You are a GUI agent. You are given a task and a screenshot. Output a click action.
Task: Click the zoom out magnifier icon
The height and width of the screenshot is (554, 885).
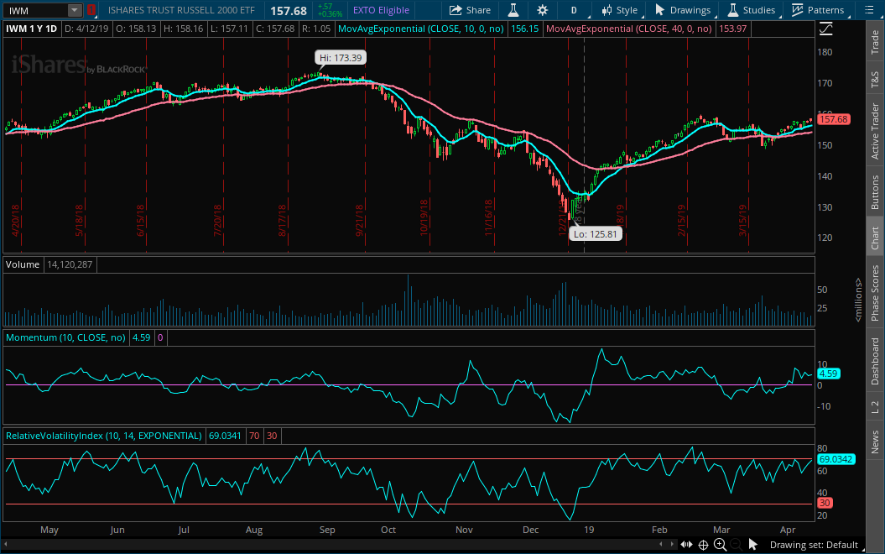(x=736, y=545)
